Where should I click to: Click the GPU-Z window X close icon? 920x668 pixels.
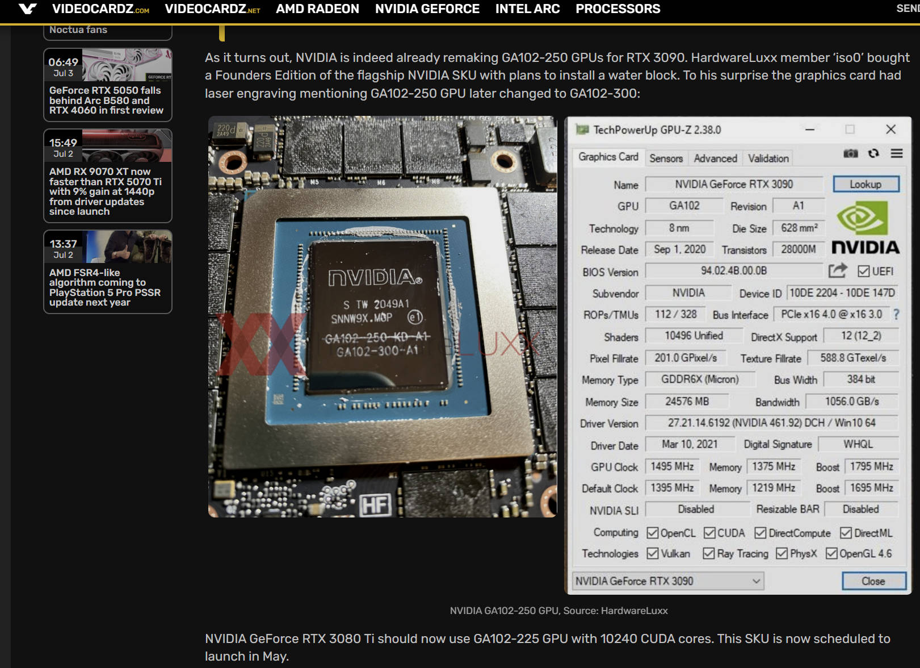(x=891, y=130)
